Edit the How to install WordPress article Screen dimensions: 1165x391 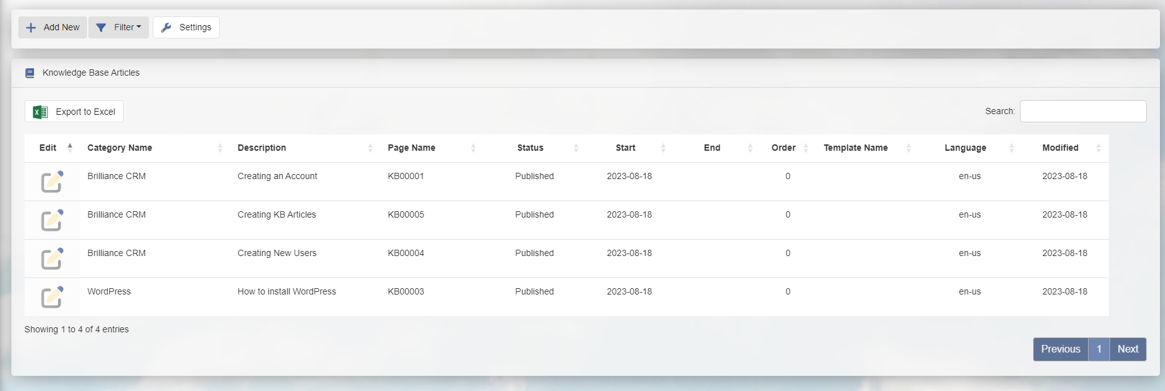[52, 297]
